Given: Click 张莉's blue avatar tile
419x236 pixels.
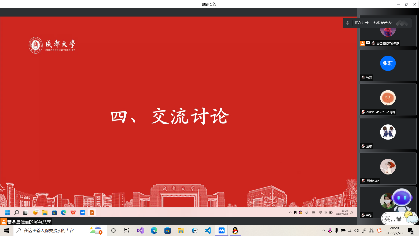Looking at the screenshot, I should point(388,63).
